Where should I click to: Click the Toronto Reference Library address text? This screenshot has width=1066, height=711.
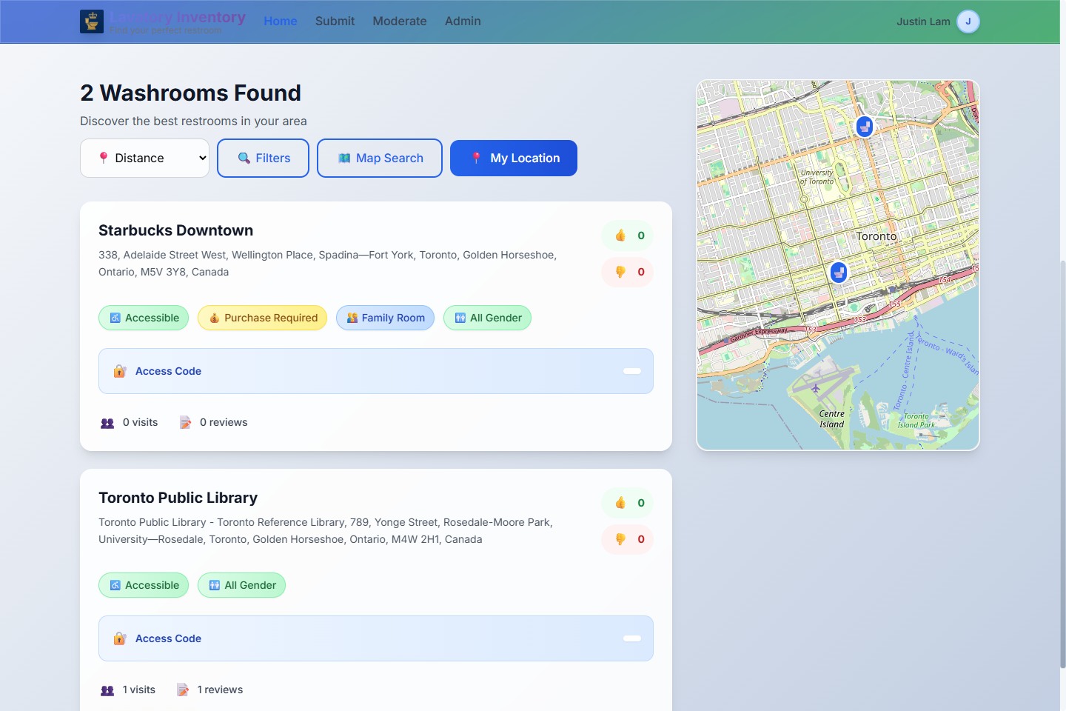click(326, 531)
